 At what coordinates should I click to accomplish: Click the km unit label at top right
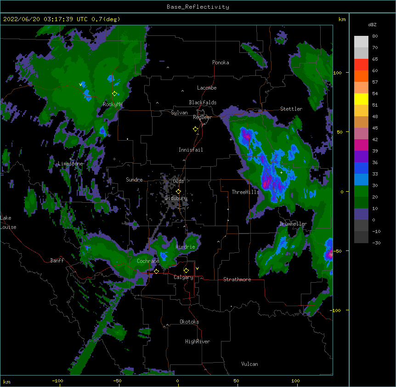tap(342, 19)
